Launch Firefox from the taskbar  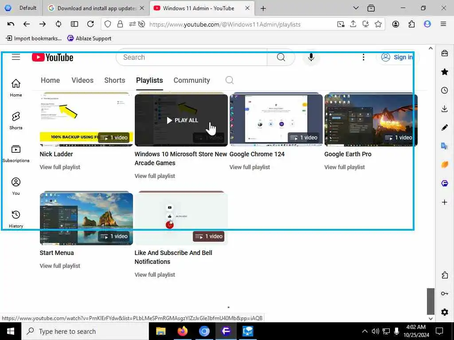[x=182, y=331]
